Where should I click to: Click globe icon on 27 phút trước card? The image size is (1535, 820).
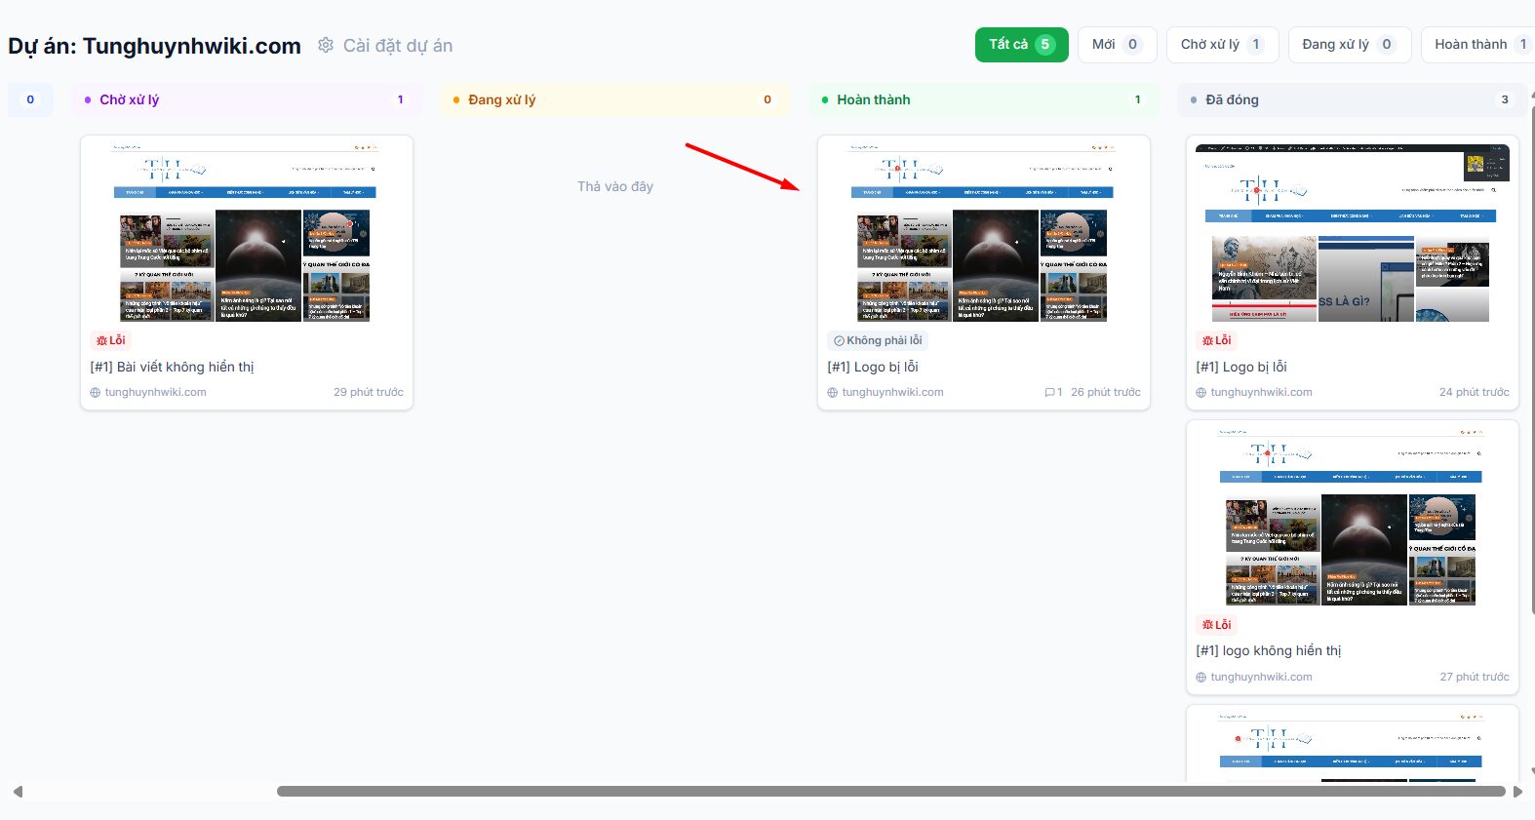1201,677
